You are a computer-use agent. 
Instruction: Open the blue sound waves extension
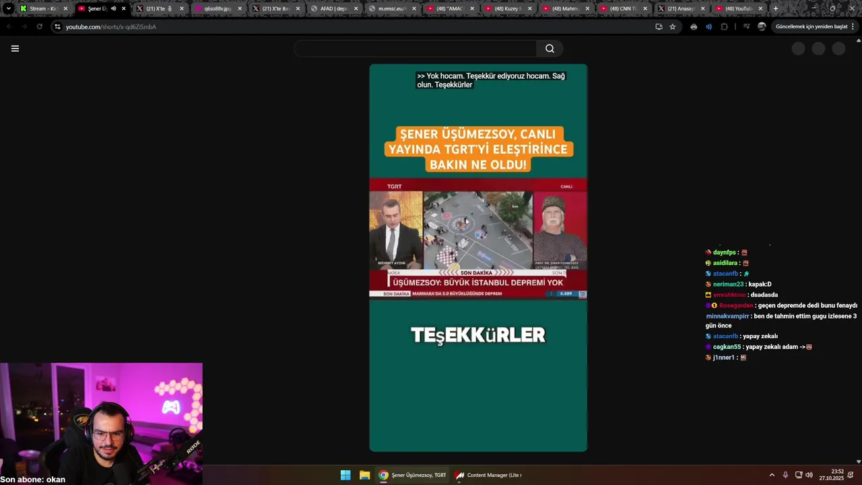tap(708, 27)
